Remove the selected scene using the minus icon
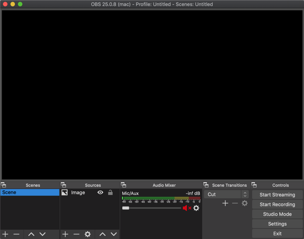Viewport: 304px width, 239px height. [x=16, y=234]
